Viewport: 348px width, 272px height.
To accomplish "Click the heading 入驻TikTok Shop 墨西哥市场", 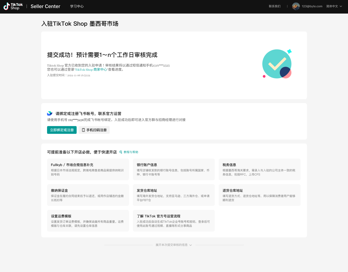I will [80, 24].
